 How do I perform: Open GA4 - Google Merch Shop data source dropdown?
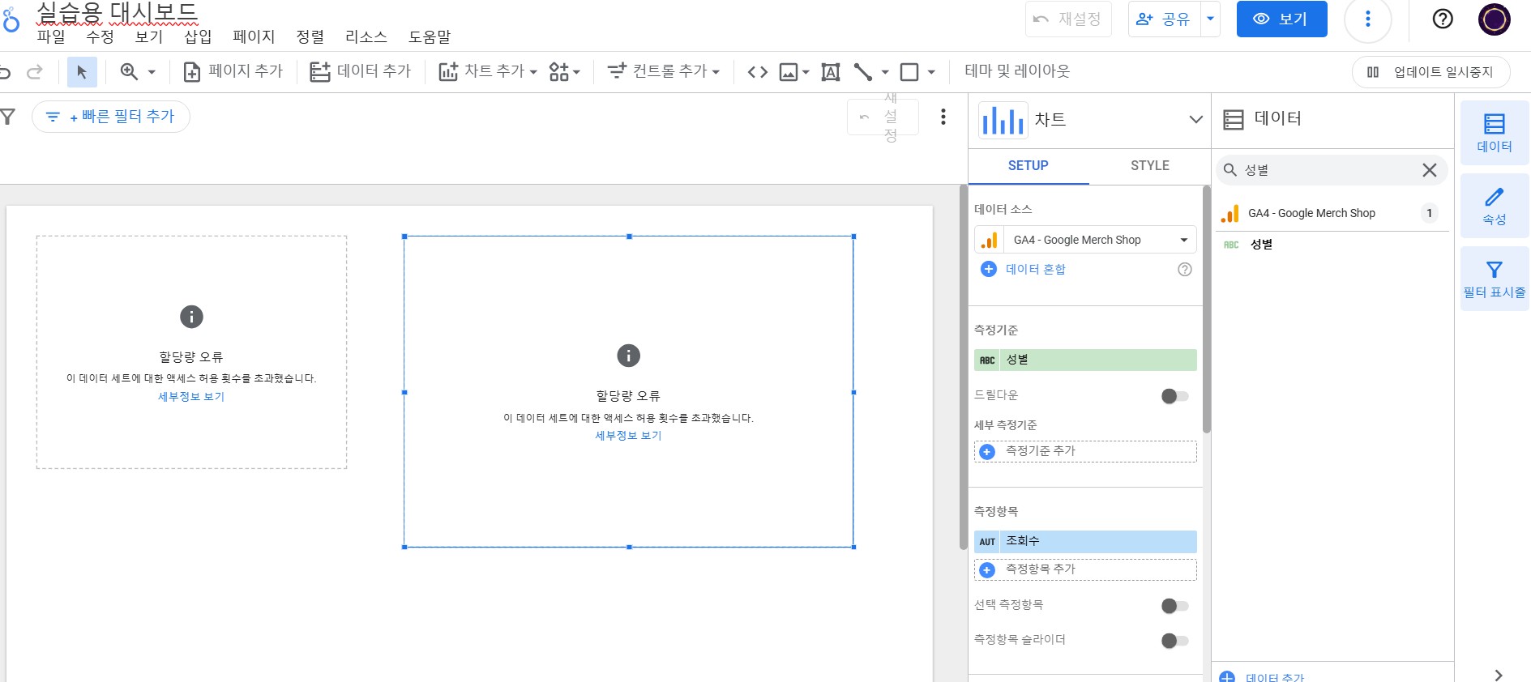coord(1085,240)
